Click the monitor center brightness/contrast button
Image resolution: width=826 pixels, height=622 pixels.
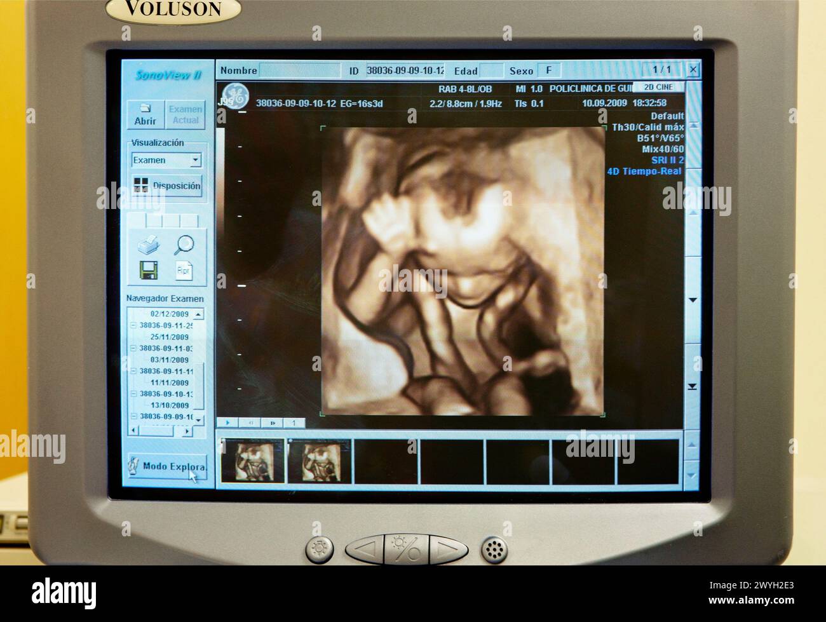[x=407, y=550]
